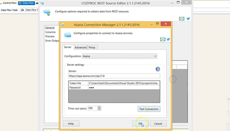230x131 pixels.
Task: Click the cloud icon in Asana dialog header
Action: click(x=68, y=35)
